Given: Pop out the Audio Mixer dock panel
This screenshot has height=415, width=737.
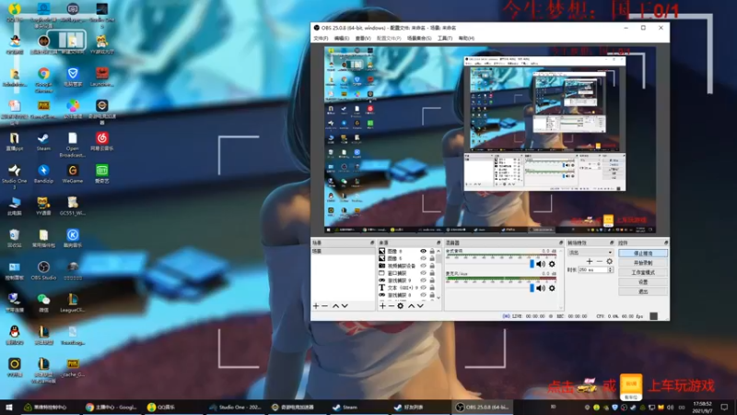Looking at the screenshot, I should (561, 243).
